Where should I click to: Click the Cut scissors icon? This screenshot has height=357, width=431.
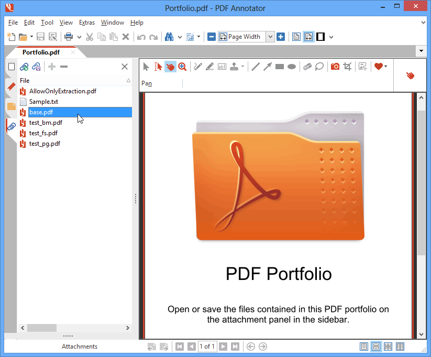tap(90, 37)
